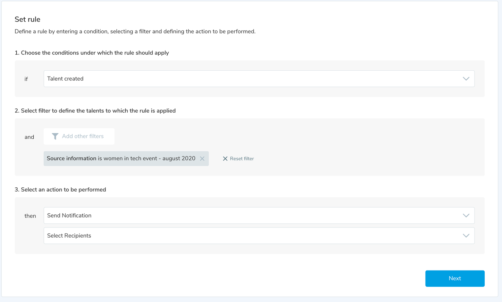
Task: Click the 'Select an action' step heading
Action: (60, 190)
